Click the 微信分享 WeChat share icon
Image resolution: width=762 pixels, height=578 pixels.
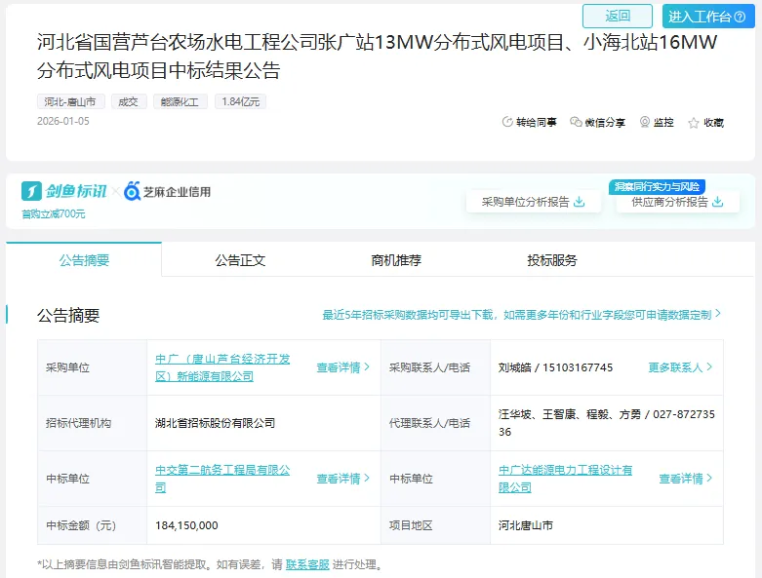(576, 123)
